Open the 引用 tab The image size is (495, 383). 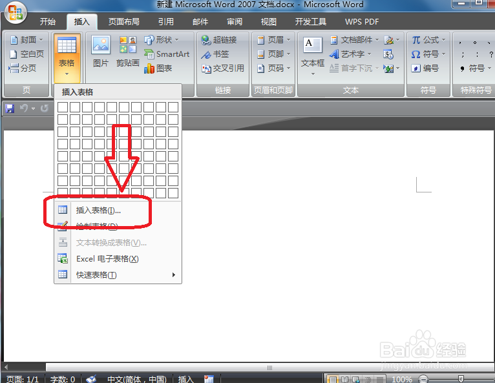coord(165,22)
